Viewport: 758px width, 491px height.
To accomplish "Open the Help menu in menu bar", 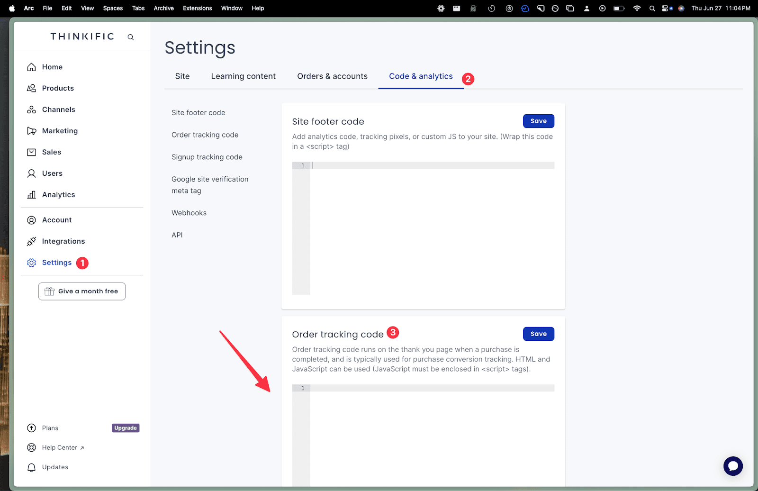I will coord(258,8).
